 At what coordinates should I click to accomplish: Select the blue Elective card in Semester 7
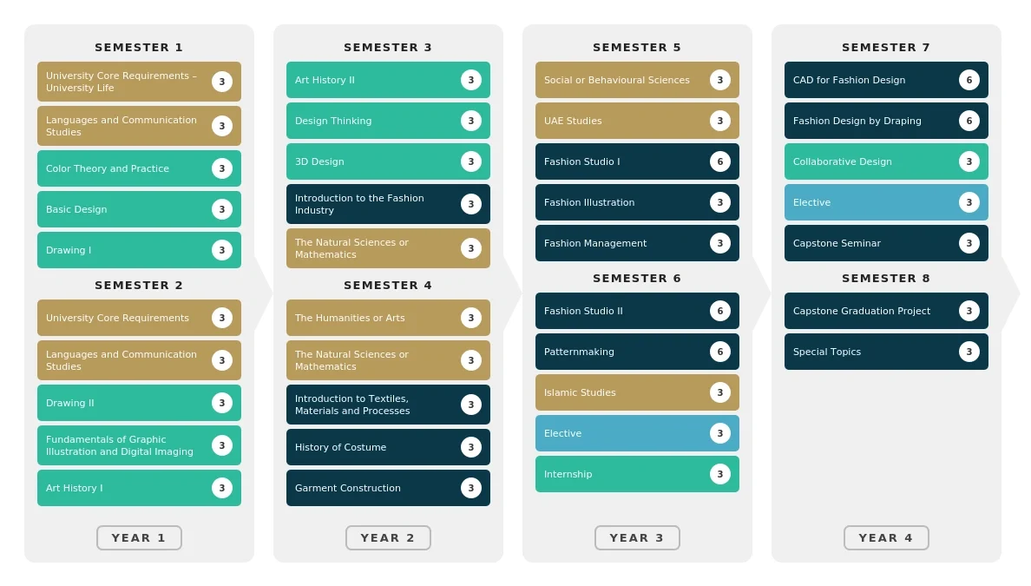pos(886,202)
